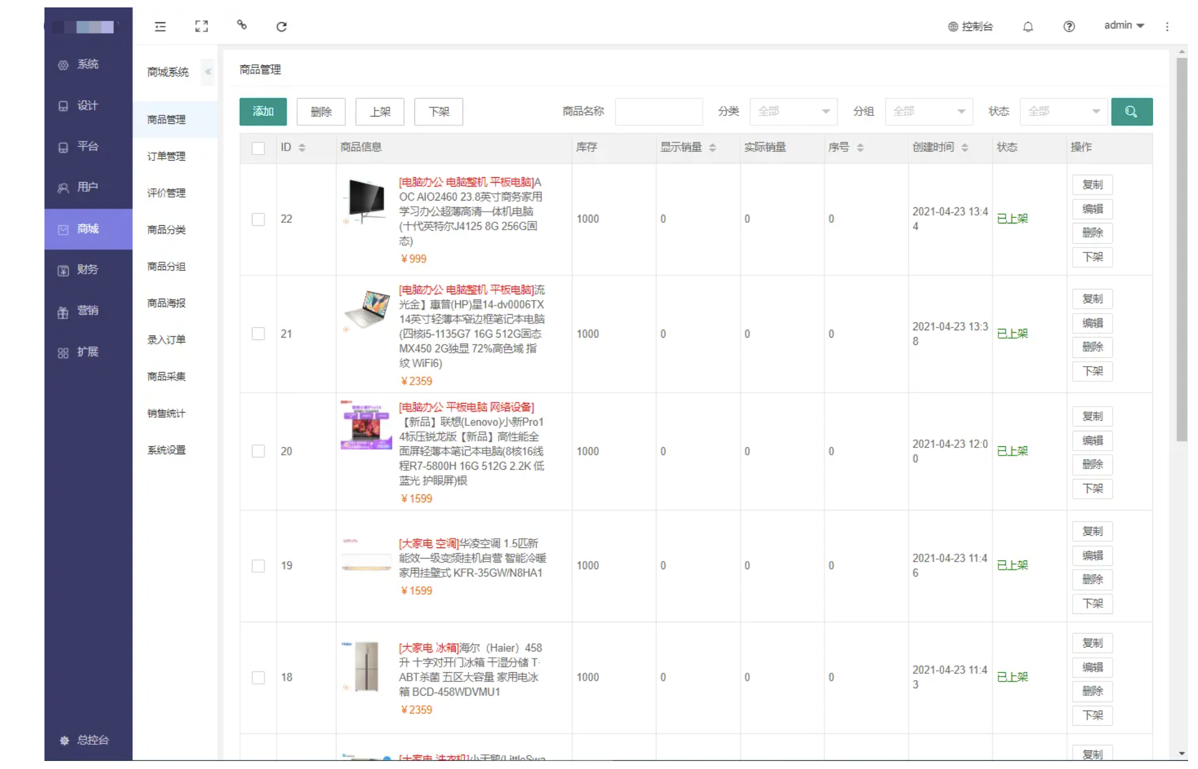
Task: Click the link icon in top bar
Action: pos(242,25)
